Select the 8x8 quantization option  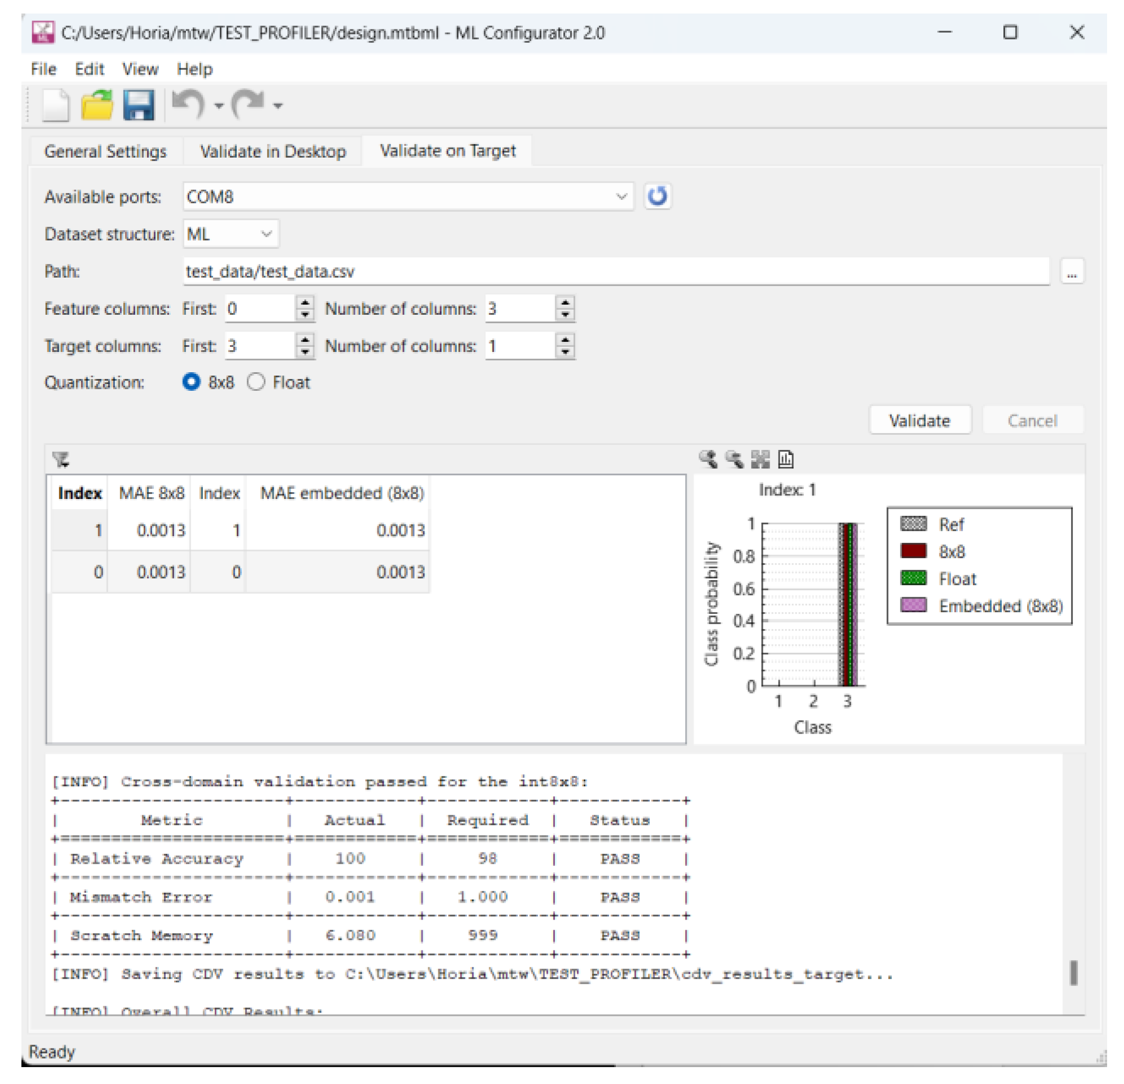(x=192, y=382)
